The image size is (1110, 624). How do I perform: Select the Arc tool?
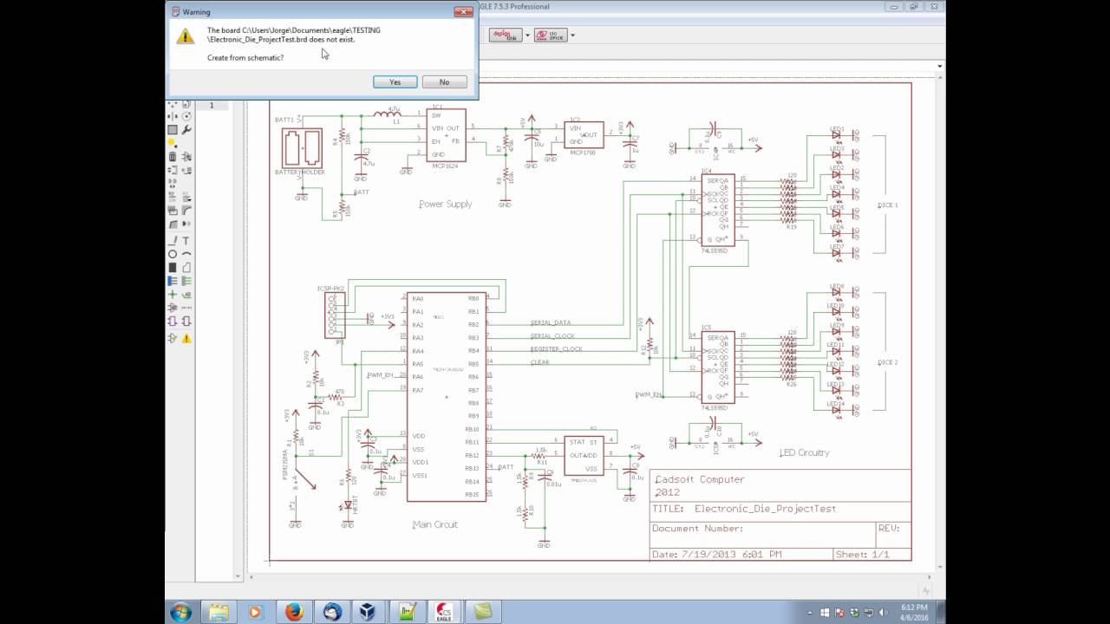(x=186, y=253)
